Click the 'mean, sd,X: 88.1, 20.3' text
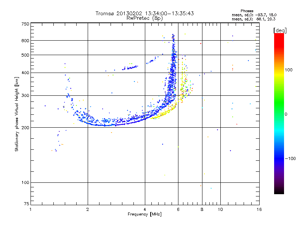 click(254, 19)
